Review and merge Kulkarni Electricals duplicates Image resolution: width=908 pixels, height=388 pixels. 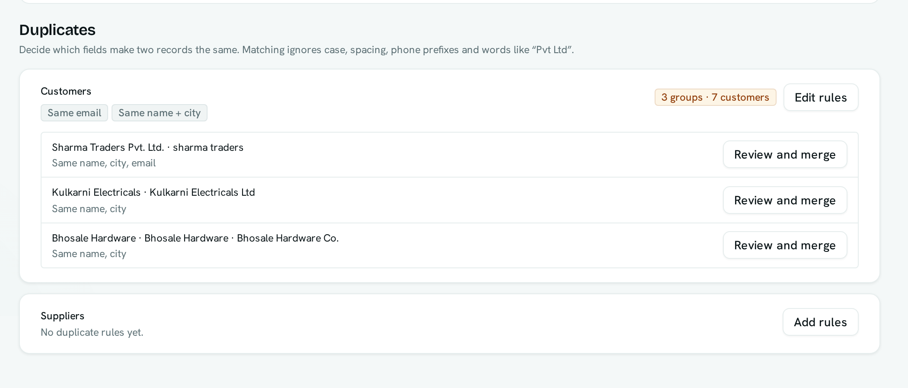pos(785,200)
